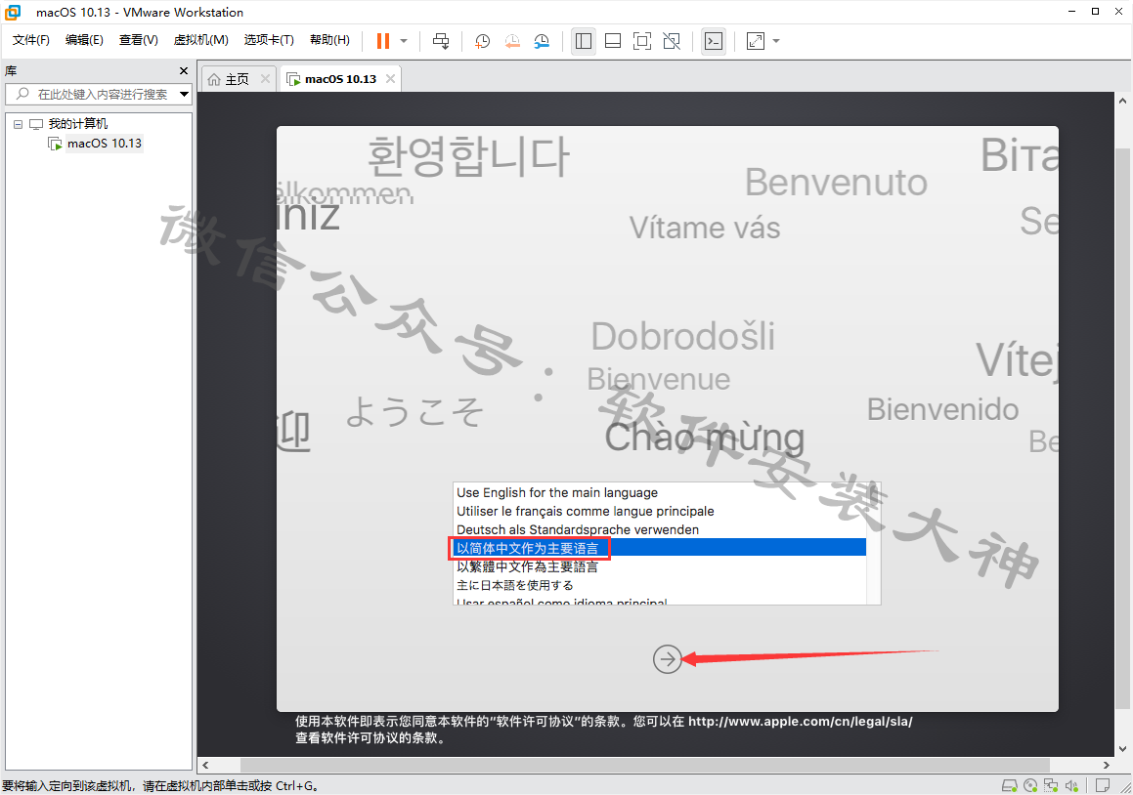Take a snapshot of this virtual machine
Viewport: 1133px width, 795px height.
click(x=482, y=41)
